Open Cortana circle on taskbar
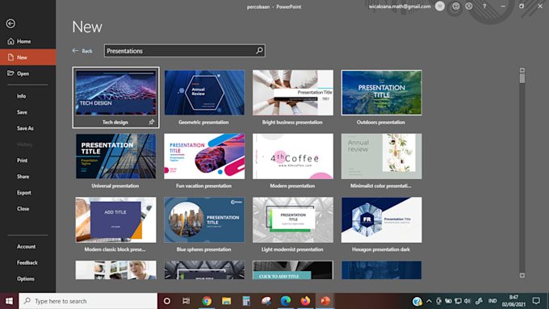This screenshot has height=309, width=549. [x=167, y=301]
